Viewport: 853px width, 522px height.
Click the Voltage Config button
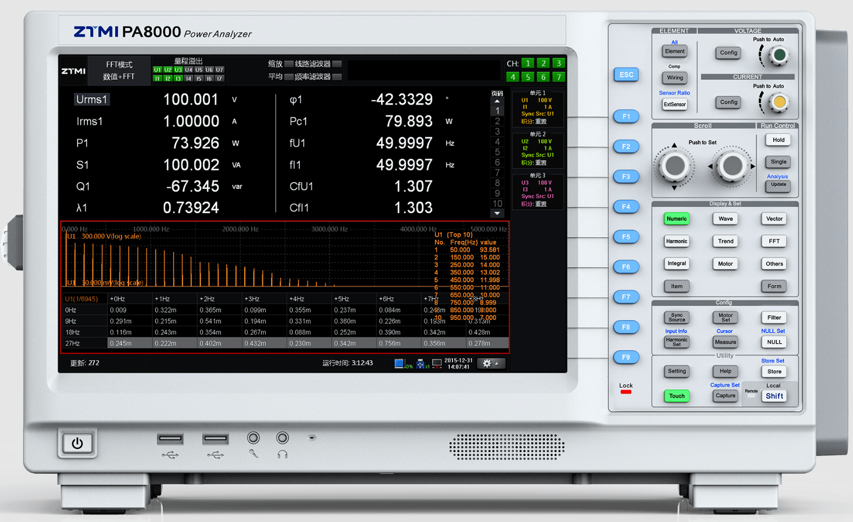(728, 52)
